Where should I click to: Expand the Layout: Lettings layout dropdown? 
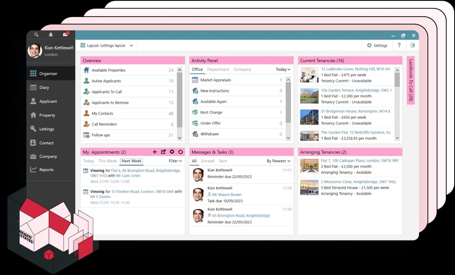point(106,45)
